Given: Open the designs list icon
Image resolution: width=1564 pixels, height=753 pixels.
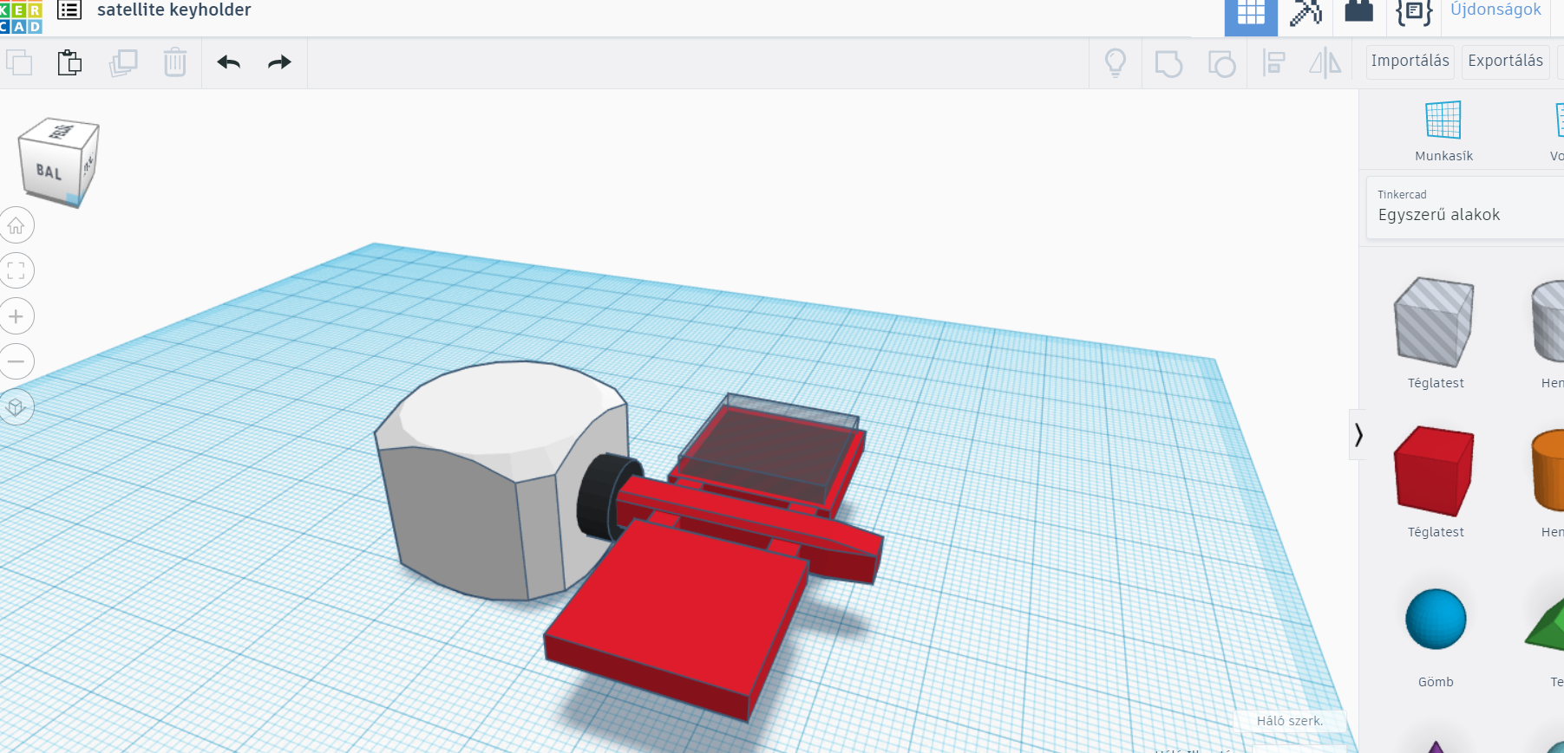Looking at the screenshot, I should (x=69, y=10).
